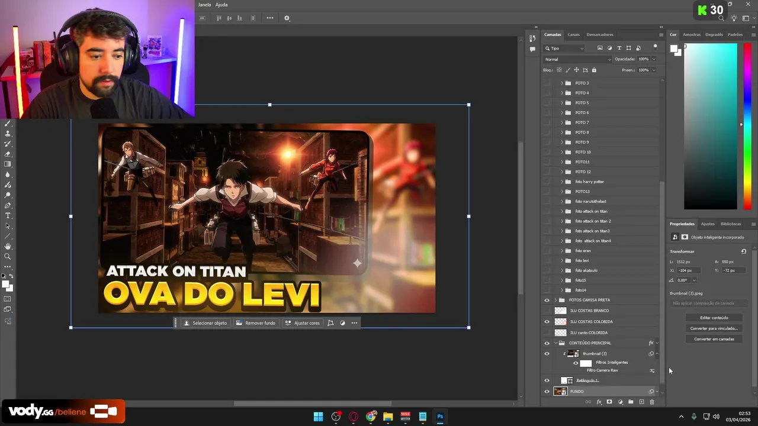Click the Converter em camadas button

[714, 339]
